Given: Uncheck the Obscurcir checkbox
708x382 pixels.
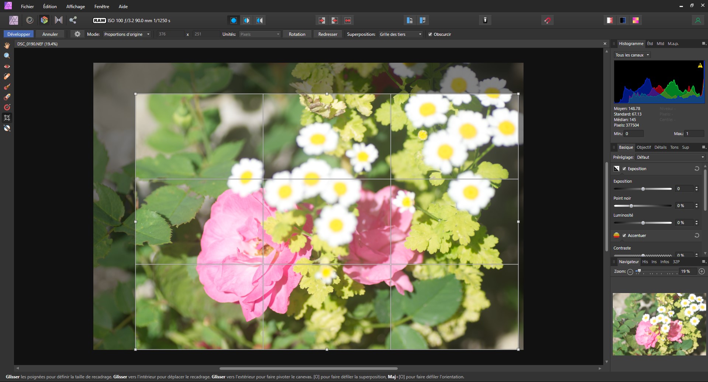Looking at the screenshot, I should coord(430,34).
